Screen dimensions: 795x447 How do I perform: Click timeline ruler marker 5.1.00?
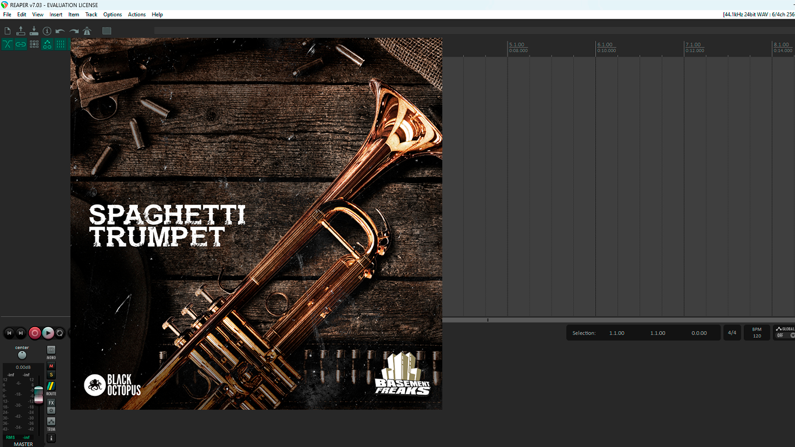tap(517, 45)
